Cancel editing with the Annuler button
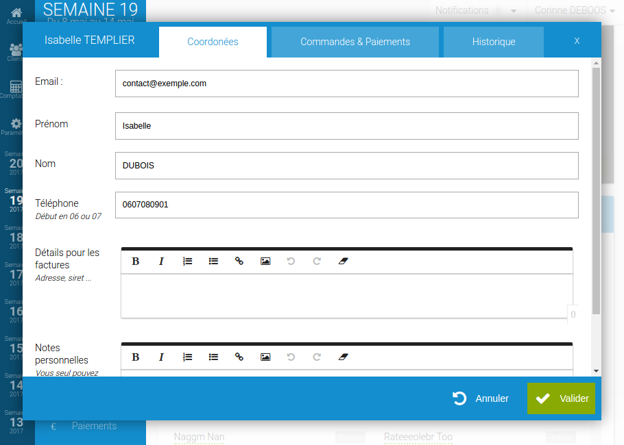Viewport: 624px width, 445px height. point(481,398)
